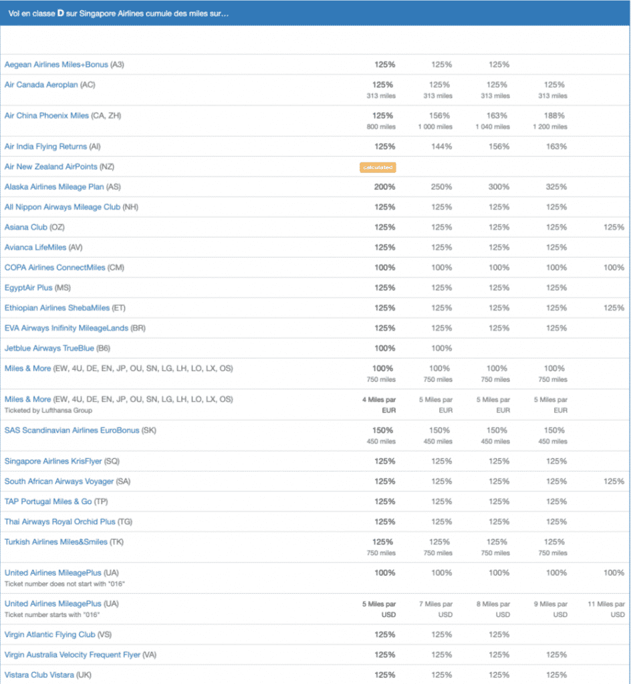
Task: Open TAP Portugal Miles & Go link
Action: point(48,502)
